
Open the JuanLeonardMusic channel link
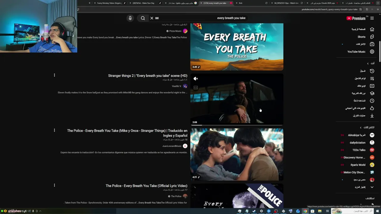172,146
